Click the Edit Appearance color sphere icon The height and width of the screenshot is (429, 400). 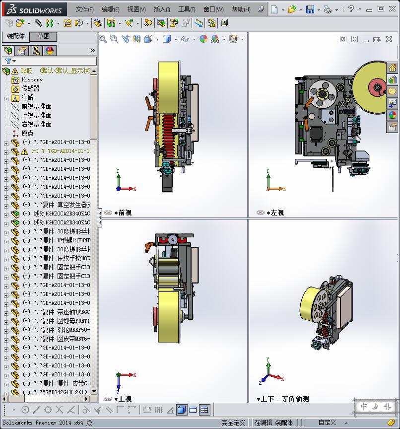[x=203, y=39]
